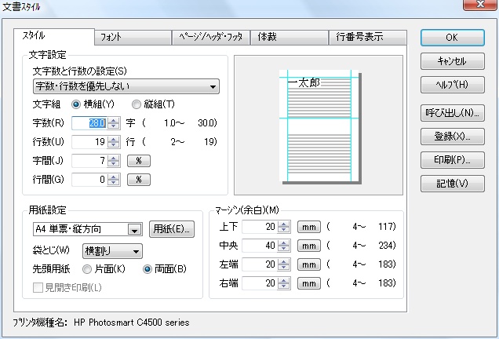Screen dimensions: 499x339
Task: Click the 上下 margin input field
Action: [260, 227]
